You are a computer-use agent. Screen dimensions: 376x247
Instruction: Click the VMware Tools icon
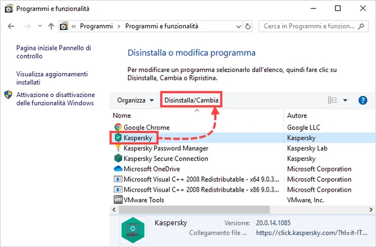point(118,200)
